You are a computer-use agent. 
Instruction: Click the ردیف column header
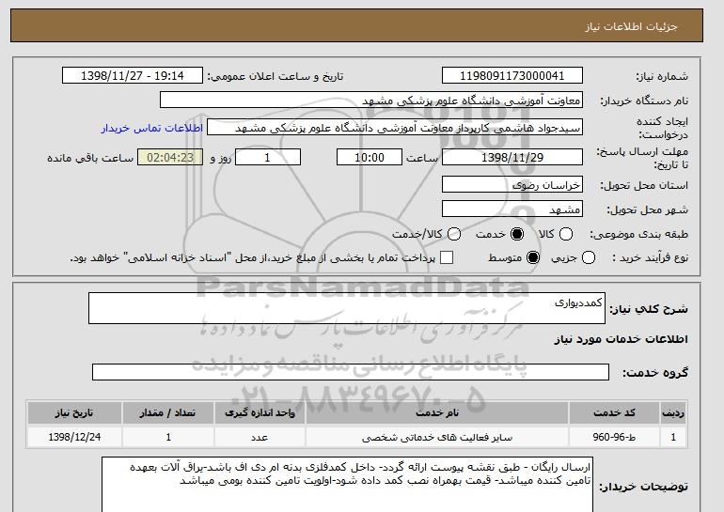click(673, 412)
